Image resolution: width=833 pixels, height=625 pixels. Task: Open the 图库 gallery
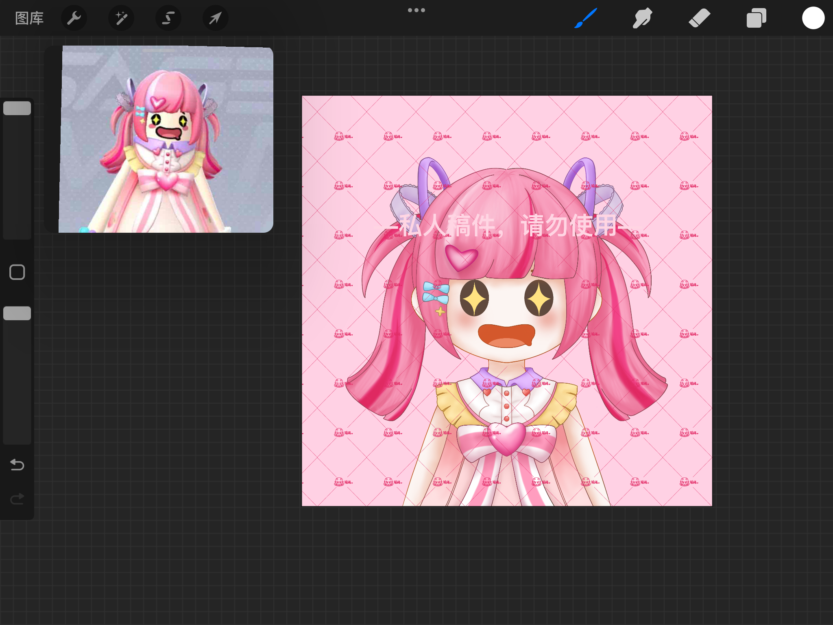point(29,18)
